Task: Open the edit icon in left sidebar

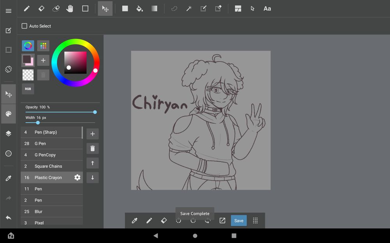Action: pos(9,30)
